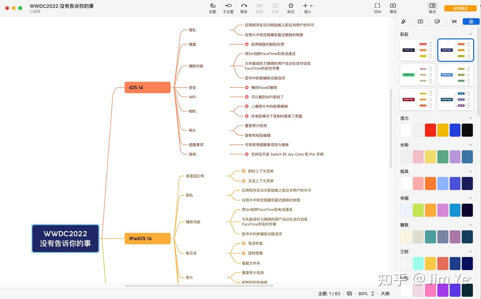This screenshot has width=481, height=299.
Task: Expand the 活力 palette section
Action: point(470,118)
